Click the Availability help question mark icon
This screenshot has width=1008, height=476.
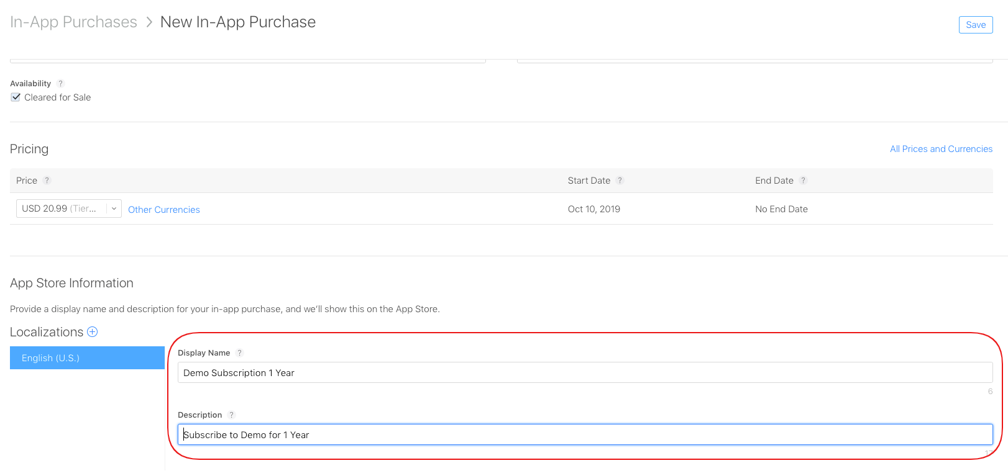click(x=60, y=84)
